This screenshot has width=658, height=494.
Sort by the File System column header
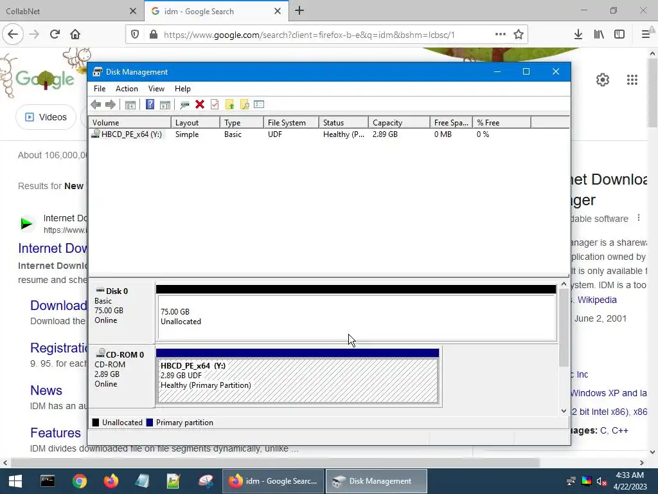coord(291,123)
